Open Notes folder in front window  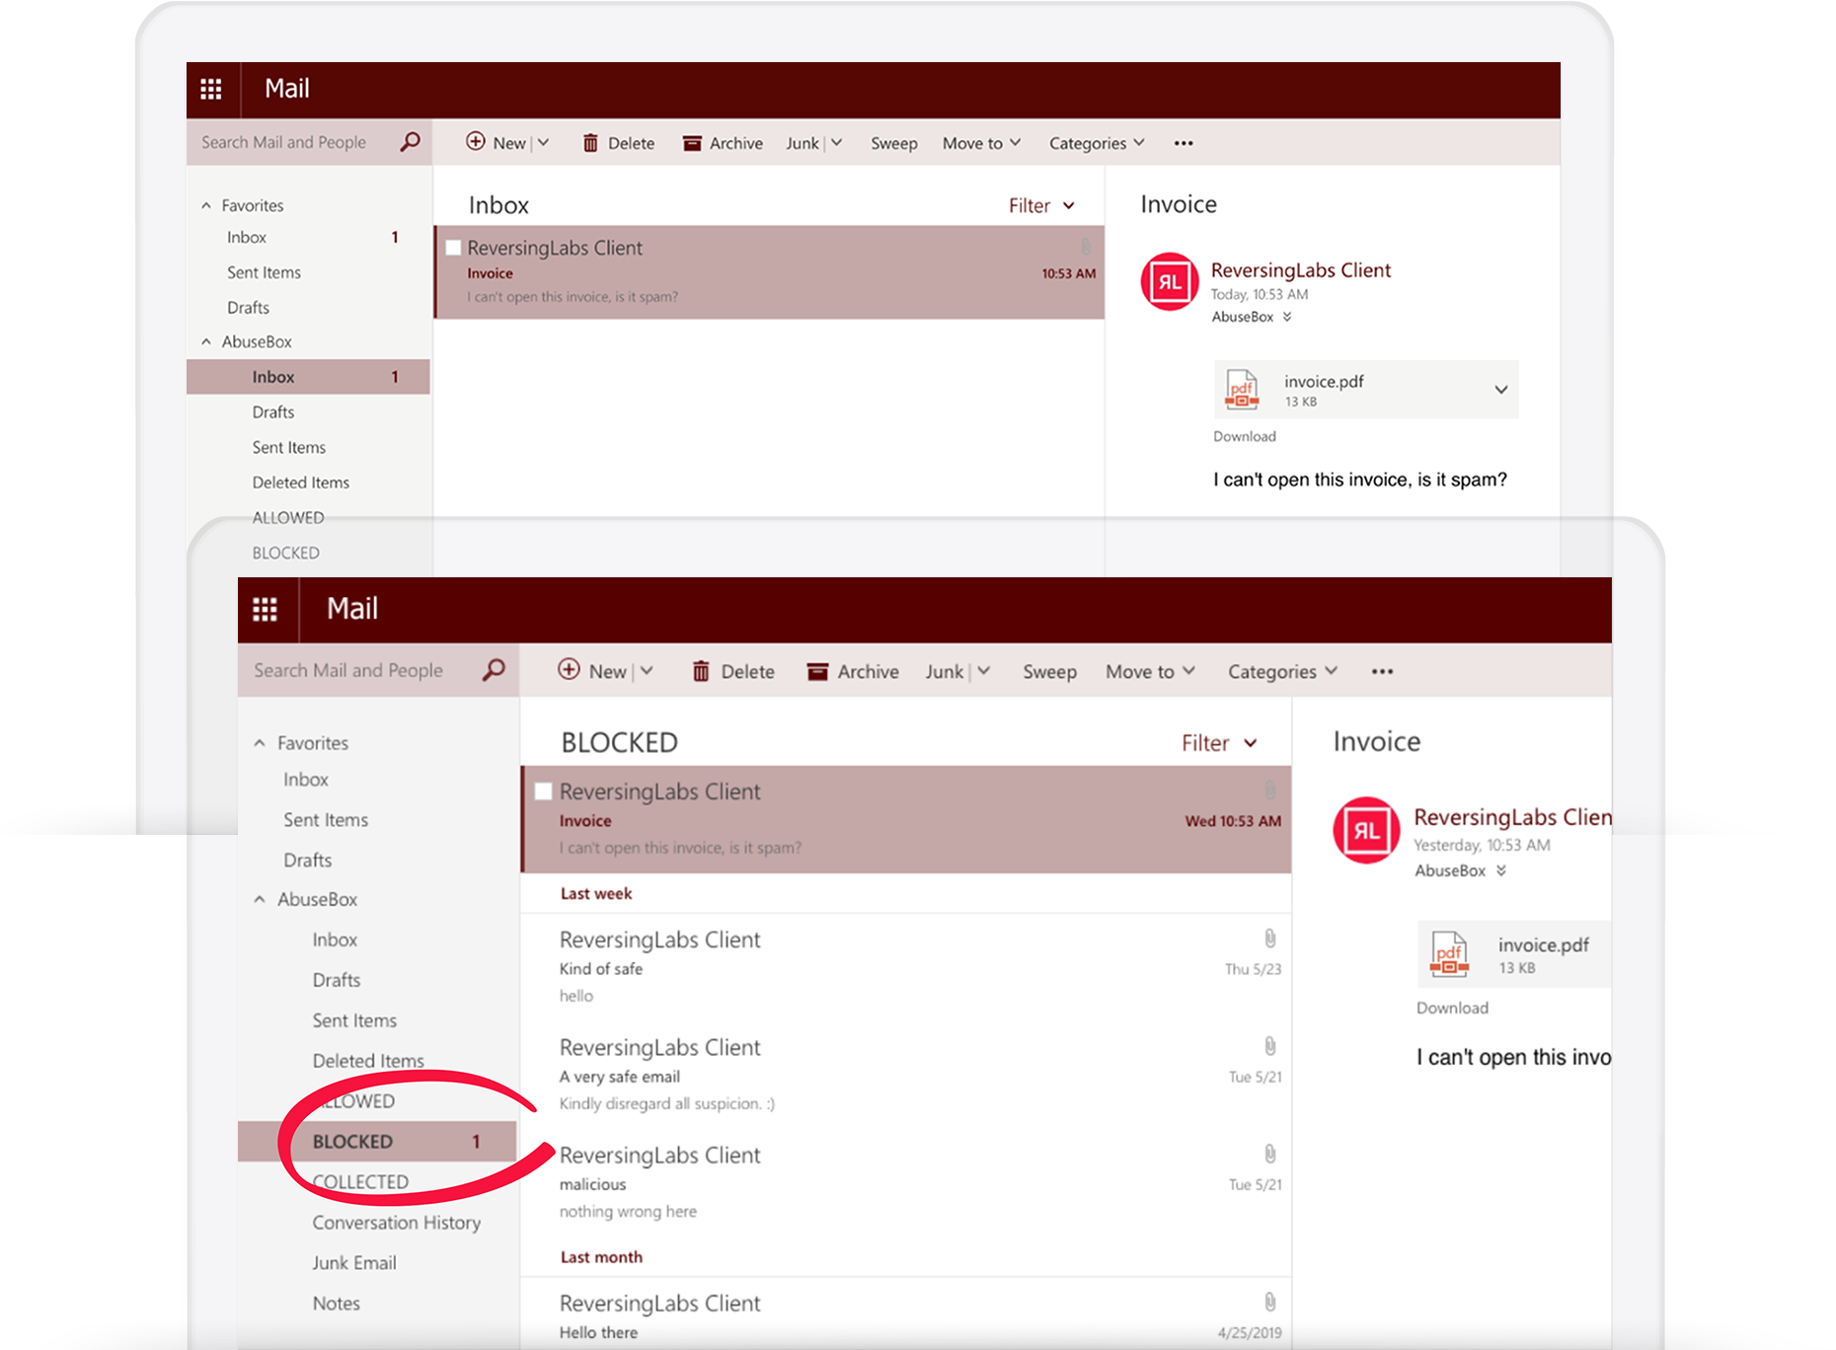coord(336,1303)
